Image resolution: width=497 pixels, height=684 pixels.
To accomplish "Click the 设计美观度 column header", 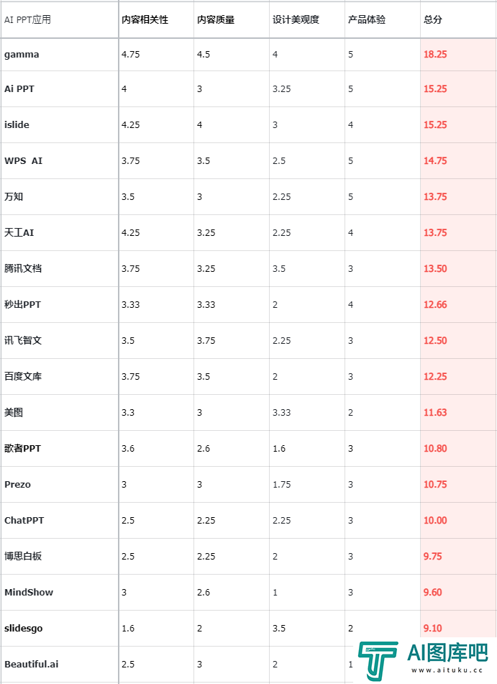I will tap(296, 19).
